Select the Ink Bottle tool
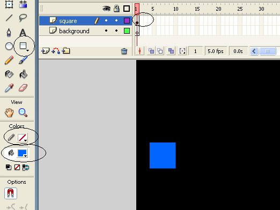This screenshot has height=210, width=280. [9, 74]
